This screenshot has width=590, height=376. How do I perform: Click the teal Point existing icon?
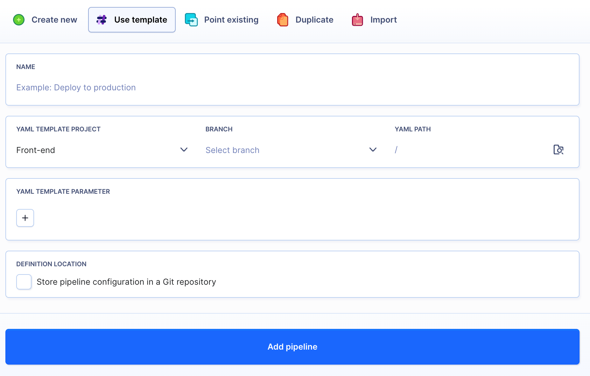(x=191, y=20)
